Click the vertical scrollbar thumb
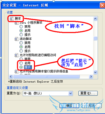 coord(95,38)
